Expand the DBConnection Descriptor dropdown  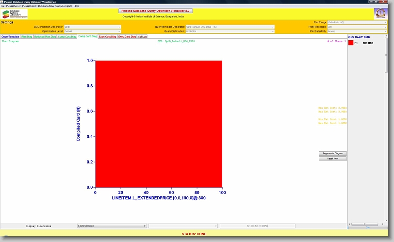pos(92,27)
